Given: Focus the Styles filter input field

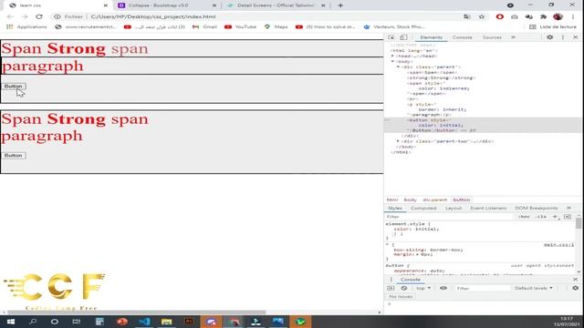Looking at the screenshot, I should [x=449, y=217].
